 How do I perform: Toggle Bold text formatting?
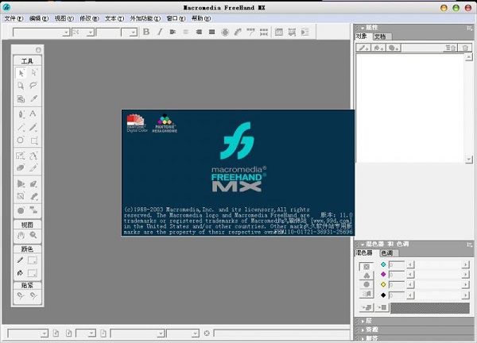(x=146, y=32)
